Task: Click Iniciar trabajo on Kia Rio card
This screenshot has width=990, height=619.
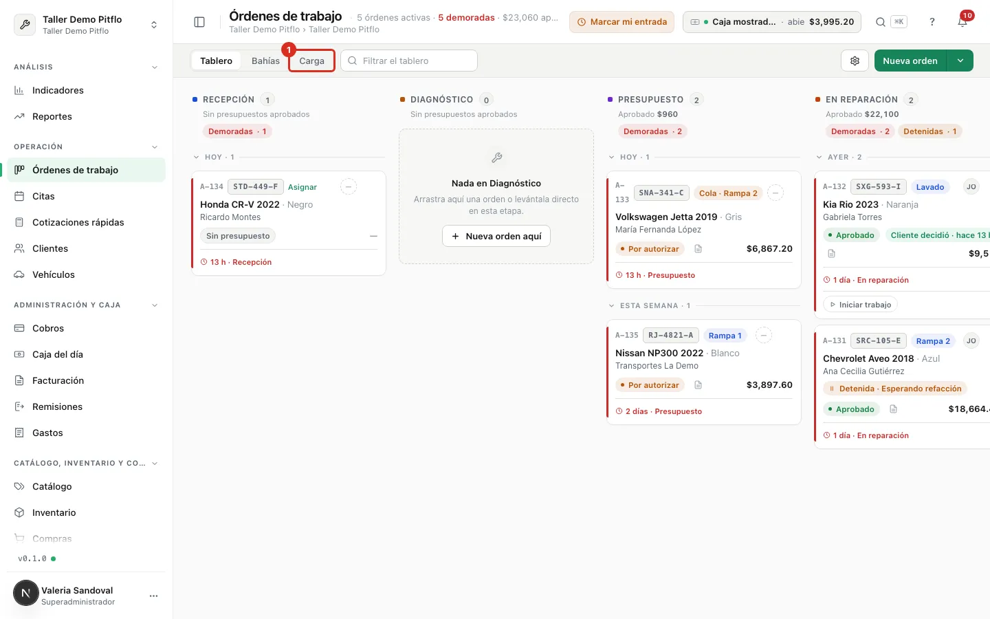Action: [860, 305]
